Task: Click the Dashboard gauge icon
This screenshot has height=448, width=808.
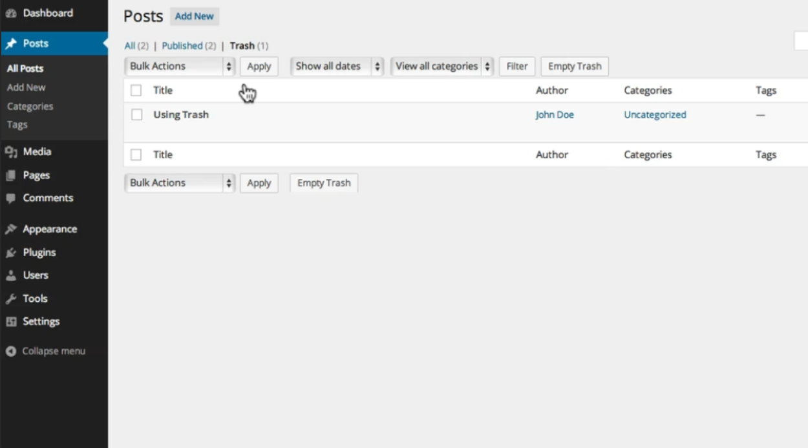Action: click(10, 13)
